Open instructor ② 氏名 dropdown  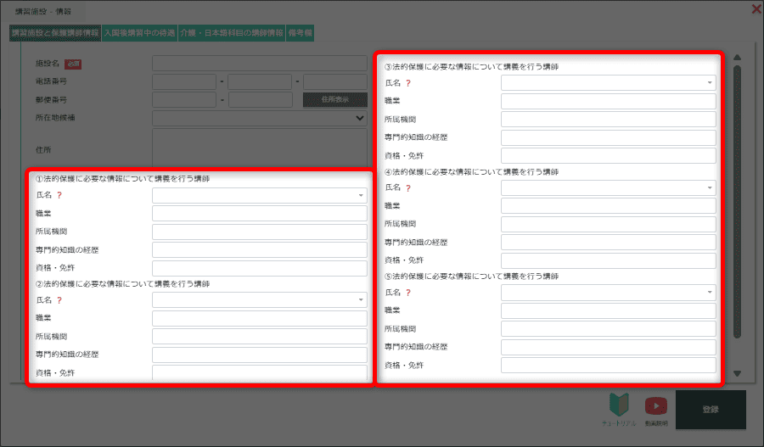coord(260,300)
